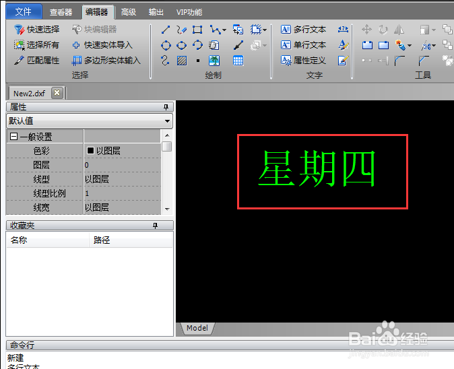Click Polygon Entity Input (多边形实体输入)
The width and height of the screenshot is (454, 369).
click(x=106, y=60)
